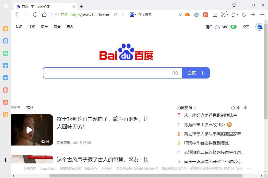
Task: Expand the undo closed tab dropdown
Action: (238, 15)
